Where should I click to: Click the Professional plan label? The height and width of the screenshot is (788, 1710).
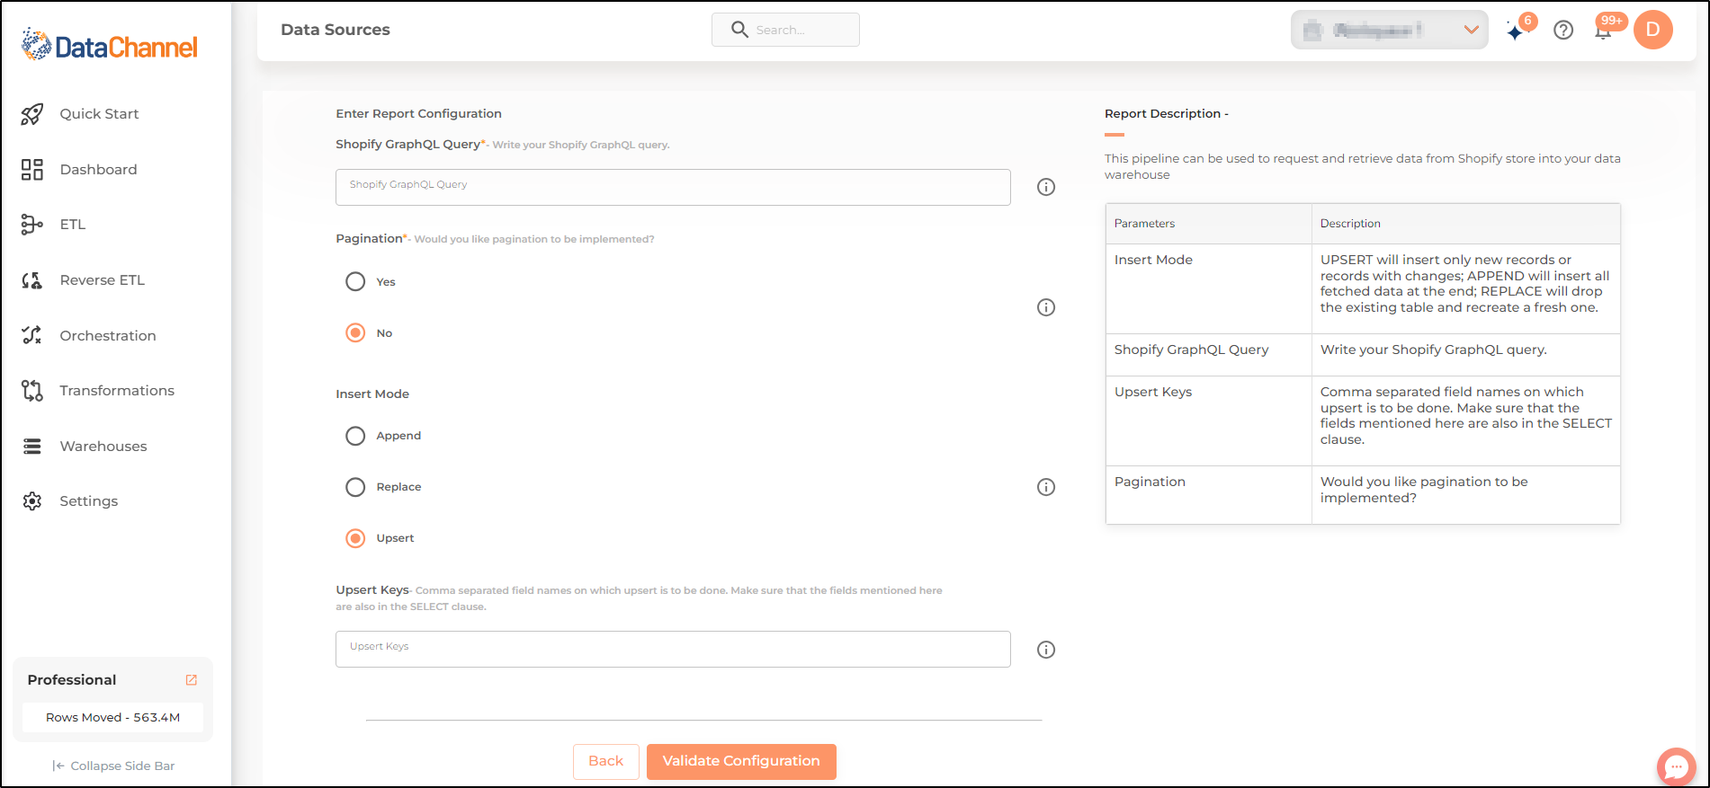click(72, 680)
